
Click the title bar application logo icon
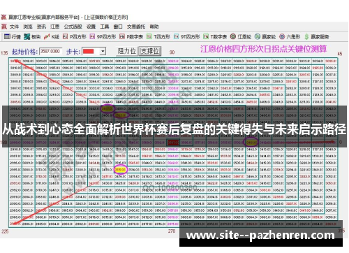coord(3,17)
